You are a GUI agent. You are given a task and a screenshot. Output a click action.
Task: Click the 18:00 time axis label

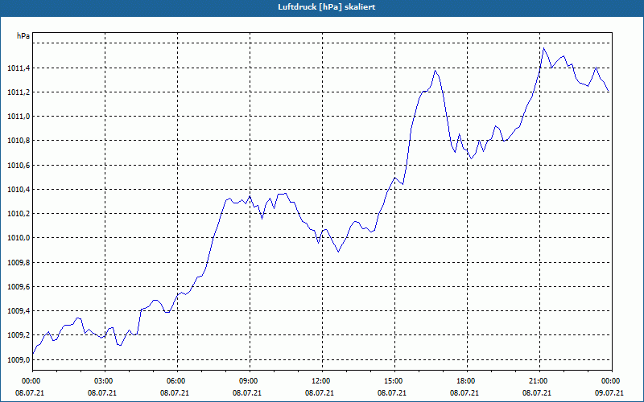(x=467, y=381)
